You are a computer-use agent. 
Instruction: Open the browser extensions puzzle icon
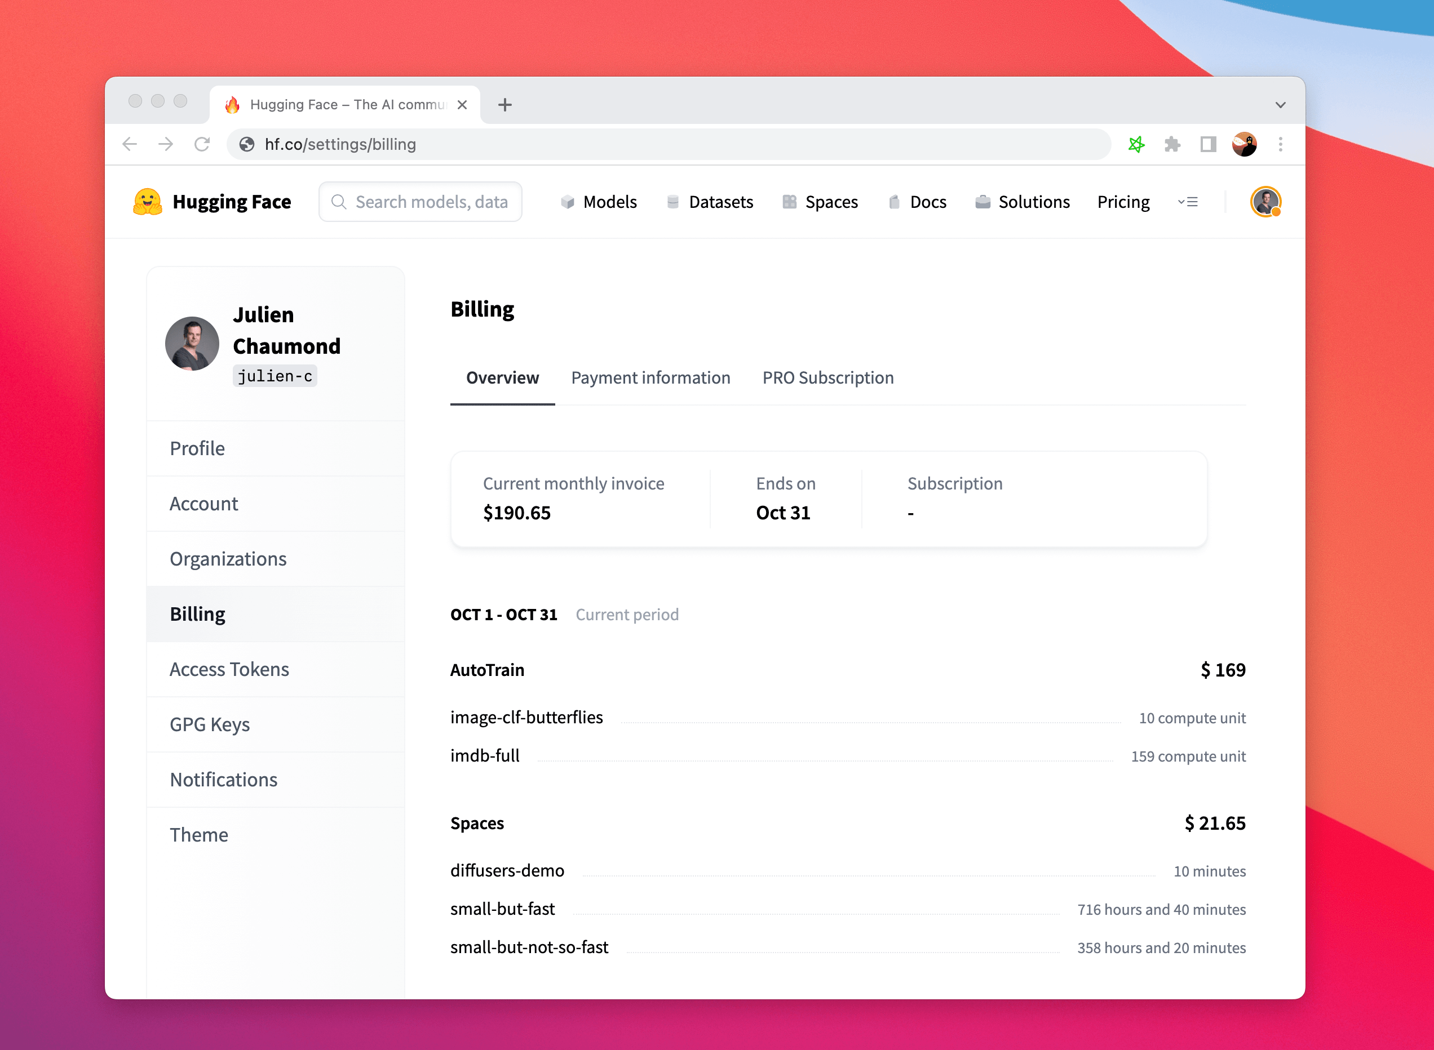(x=1172, y=144)
